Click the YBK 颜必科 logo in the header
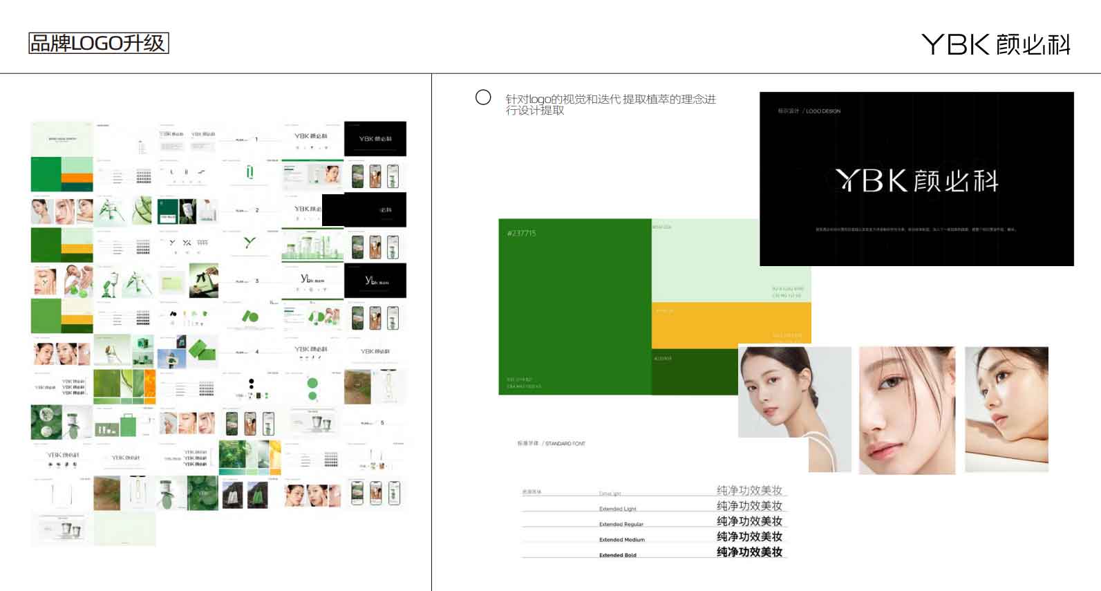Image resolution: width=1101 pixels, height=591 pixels. pos(996,44)
